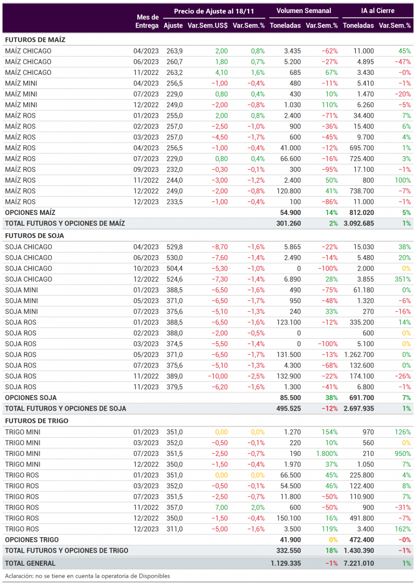Click the OPCIONES SOJA row label

click(x=31, y=398)
